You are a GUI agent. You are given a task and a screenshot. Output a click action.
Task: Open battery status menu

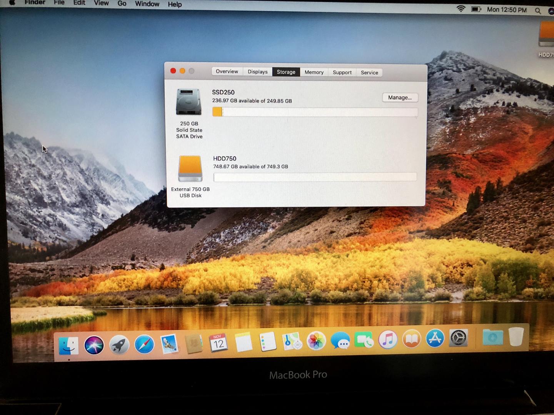(476, 9)
